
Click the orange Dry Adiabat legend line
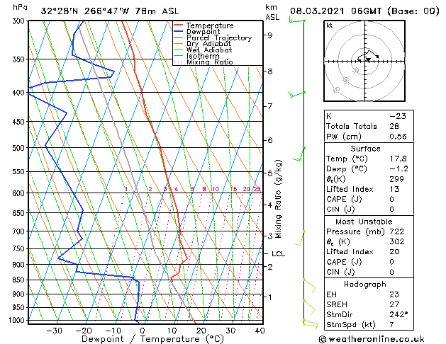[178, 43]
